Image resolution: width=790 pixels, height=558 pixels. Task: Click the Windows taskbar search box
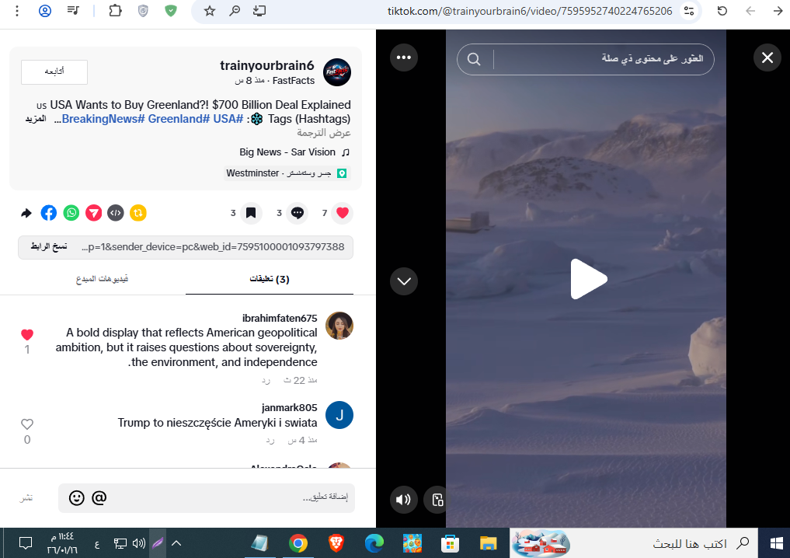pos(633,543)
